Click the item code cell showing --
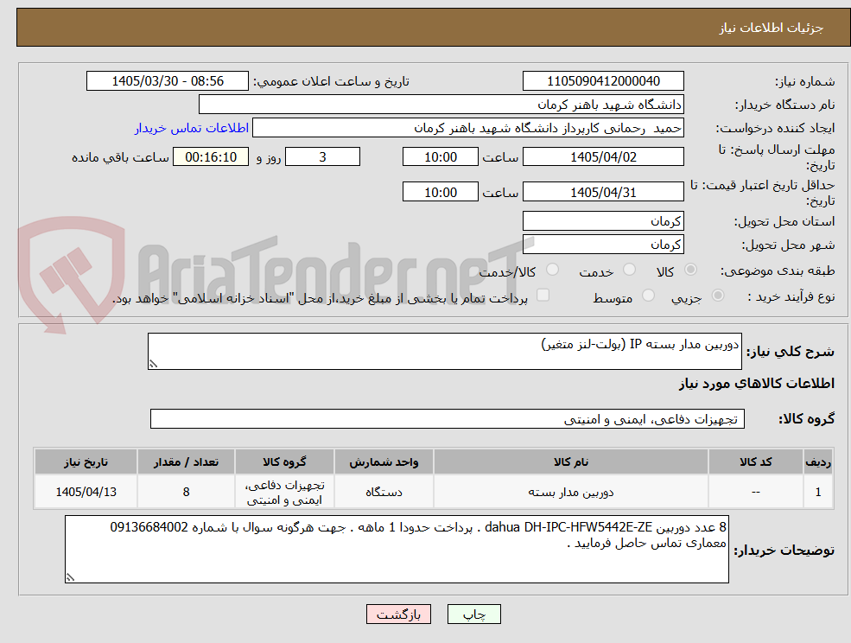This screenshot has width=851, height=643. tap(755, 492)
